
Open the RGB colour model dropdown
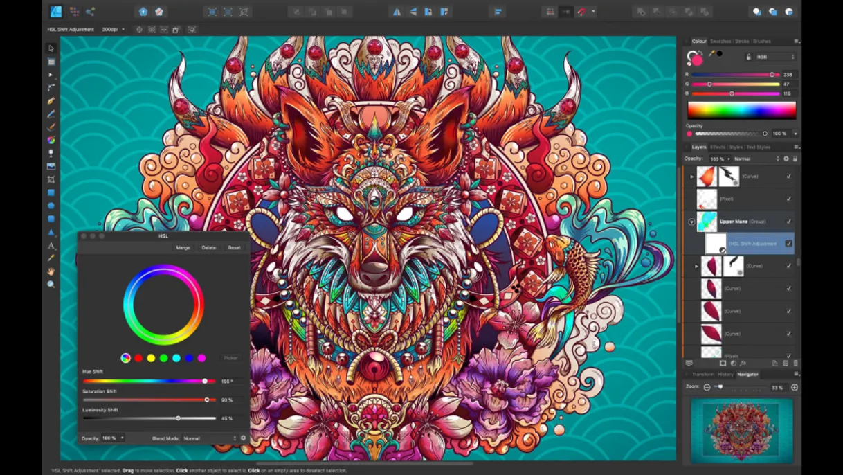(775, 57)
